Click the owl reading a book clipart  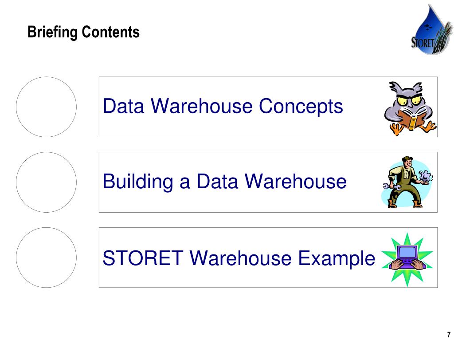click(x=410, y=108)
